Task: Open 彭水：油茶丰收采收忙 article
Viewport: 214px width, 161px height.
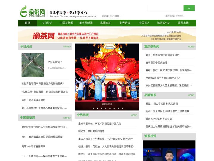Action: tap(33, 100)
